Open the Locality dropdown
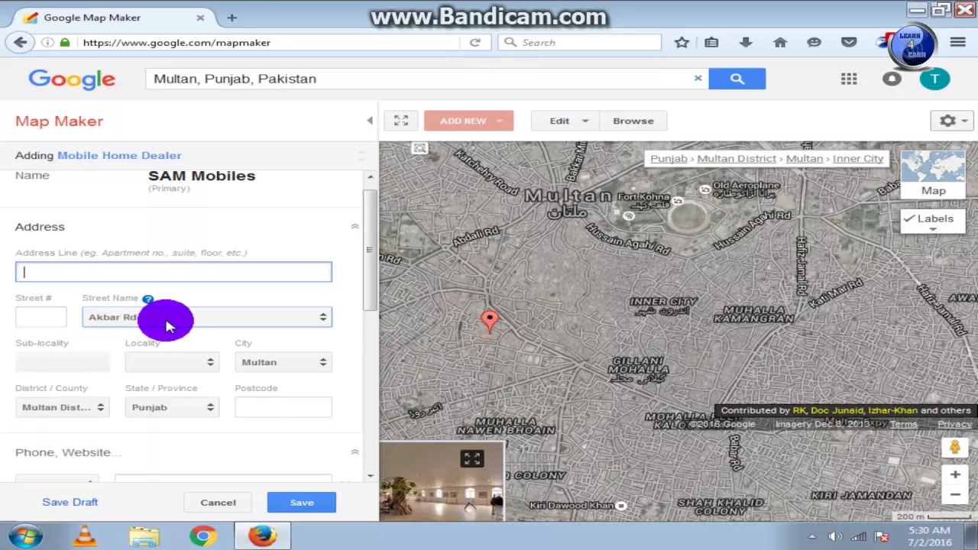 (x=172, y=362)
